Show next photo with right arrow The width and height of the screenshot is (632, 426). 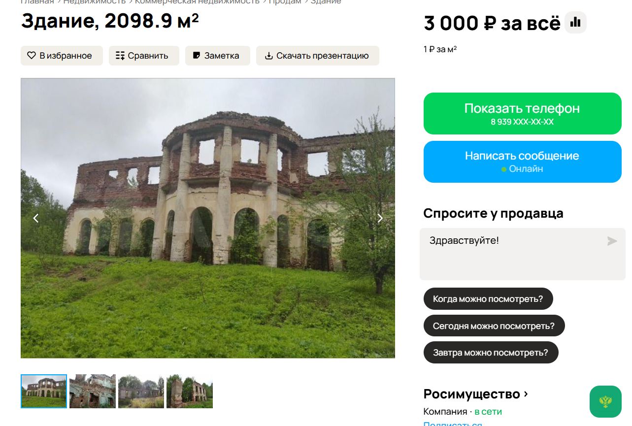tap(380, 218)
